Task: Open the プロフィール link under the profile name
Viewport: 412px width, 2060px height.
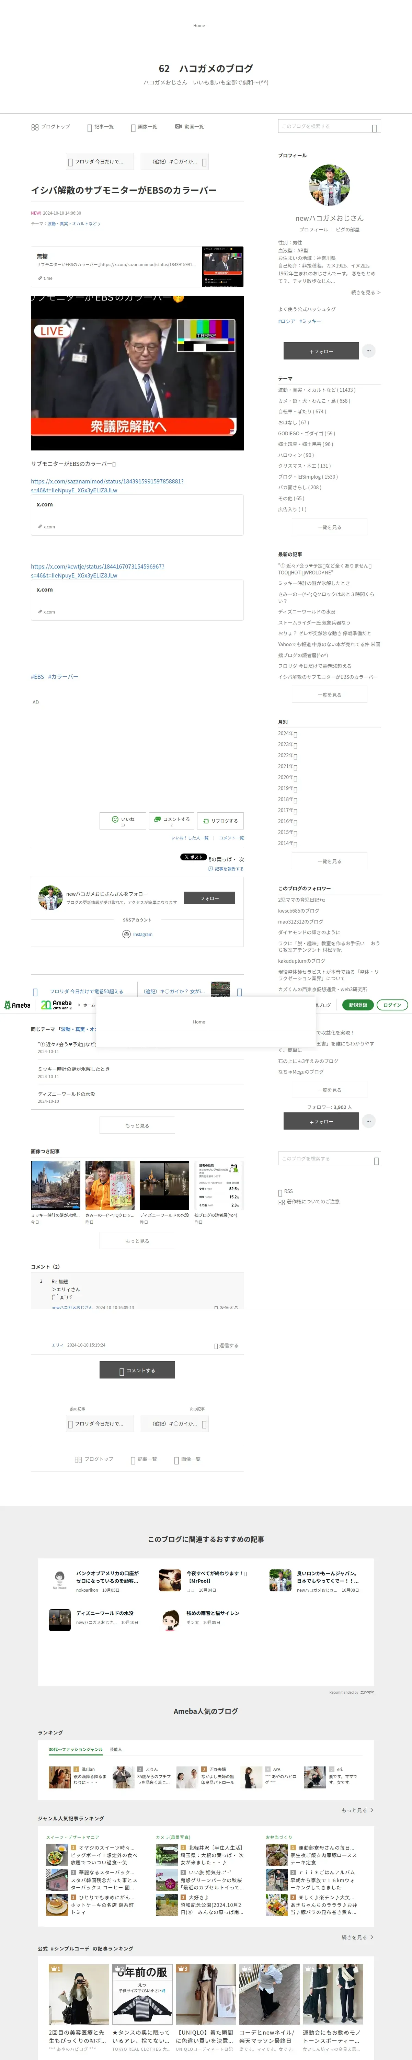Action: 313,229
